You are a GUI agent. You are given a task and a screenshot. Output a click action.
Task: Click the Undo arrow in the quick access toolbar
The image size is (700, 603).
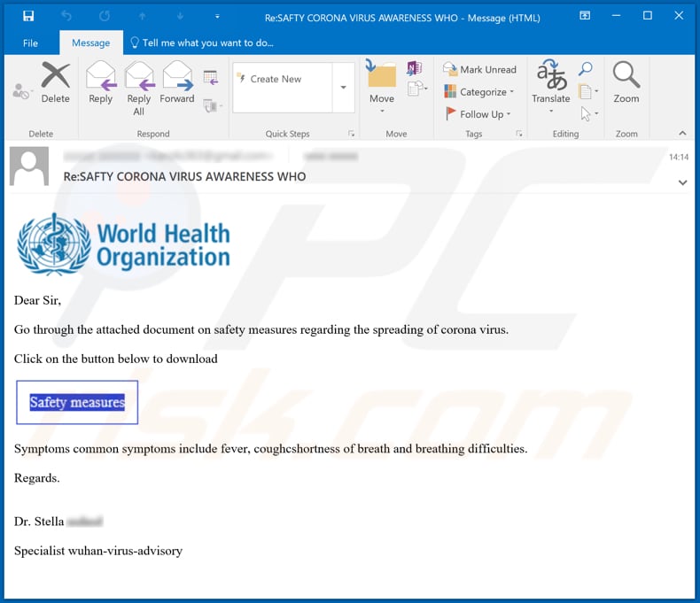pos(66,17)
